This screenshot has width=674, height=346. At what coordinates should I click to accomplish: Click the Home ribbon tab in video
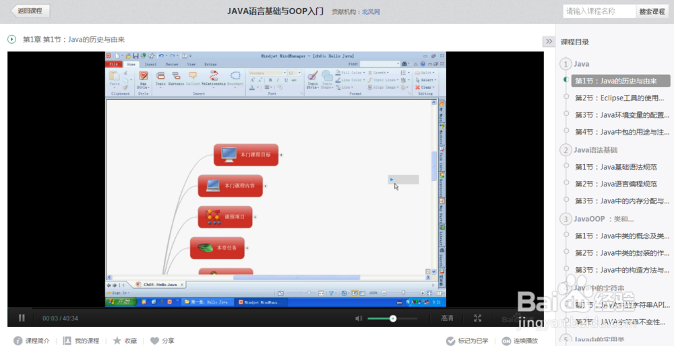[x=131, y=64]
